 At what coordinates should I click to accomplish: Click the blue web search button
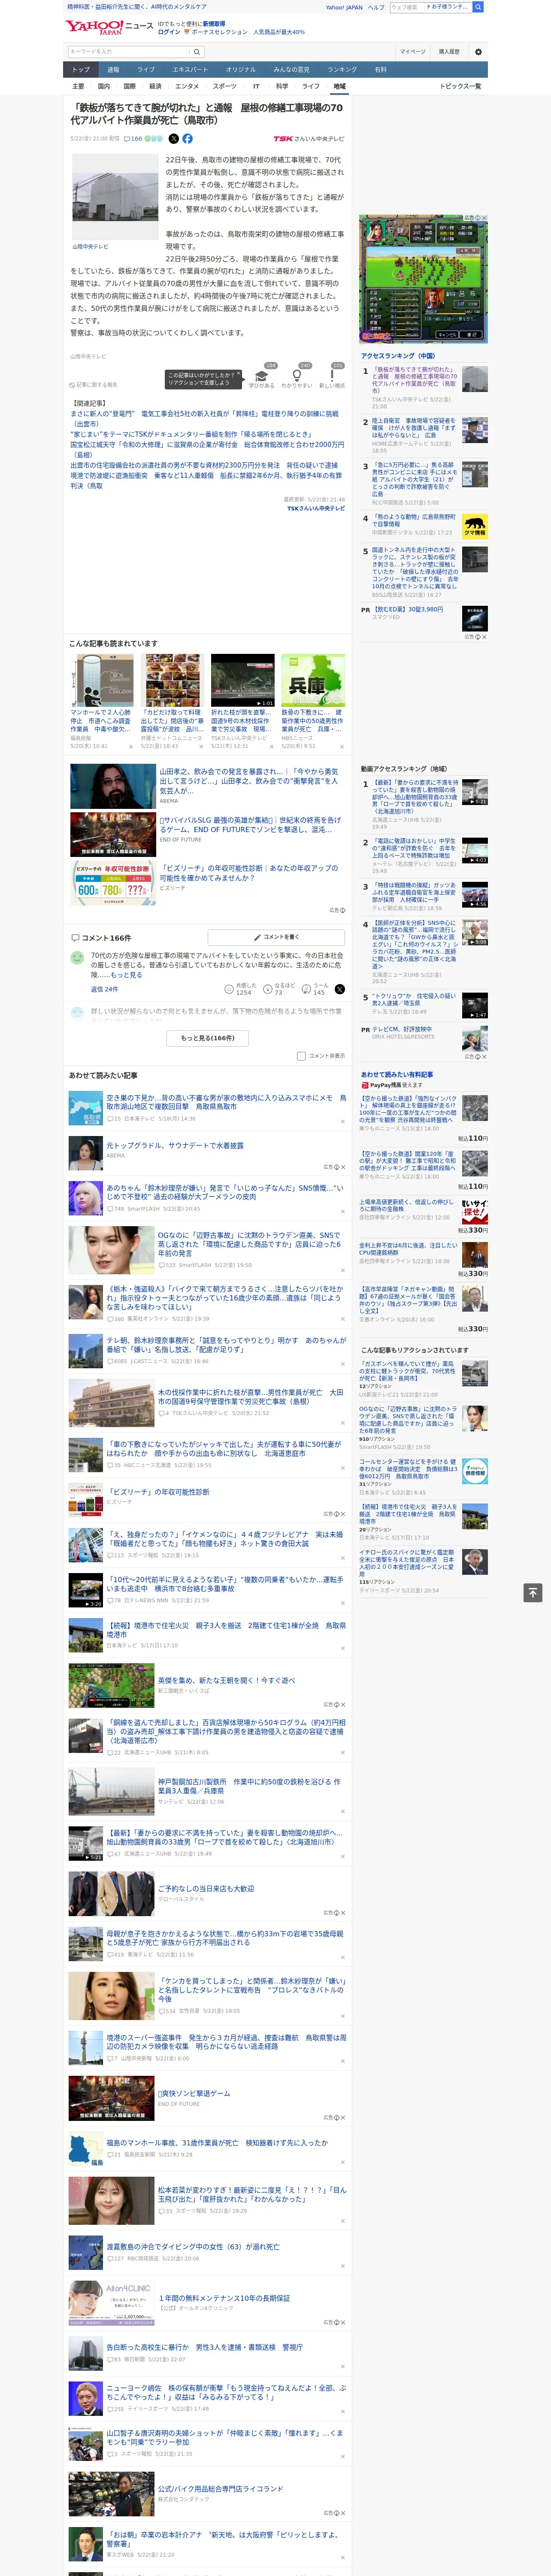[478, 7]
